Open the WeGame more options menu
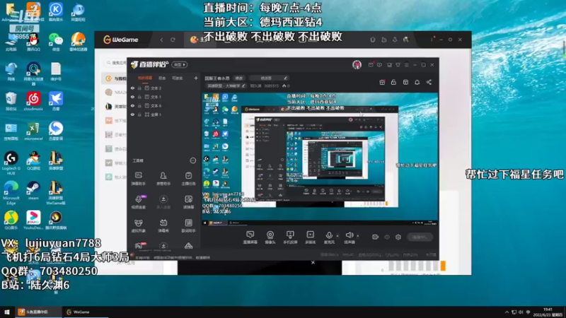The image size is (566, 318). click(432, 40)
